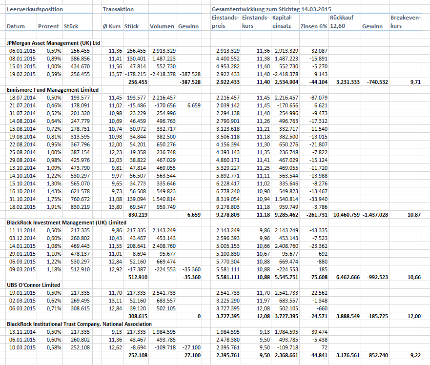Select date cell 10.03.2015

(x=22, y=347)
